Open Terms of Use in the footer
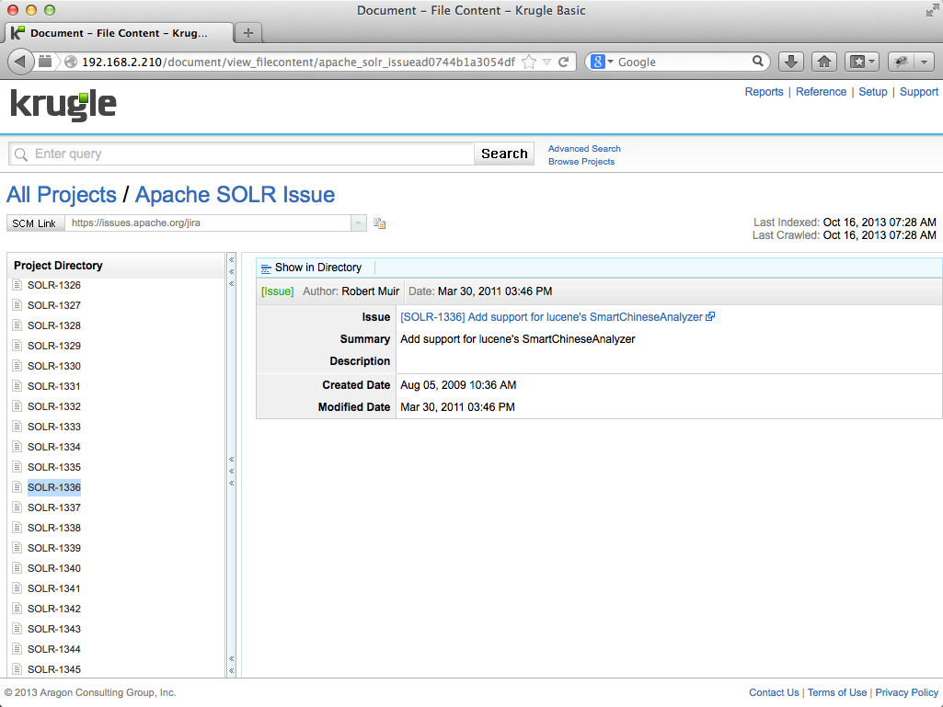The height and width of the screenshot is (707, 943). click(837, 692)
